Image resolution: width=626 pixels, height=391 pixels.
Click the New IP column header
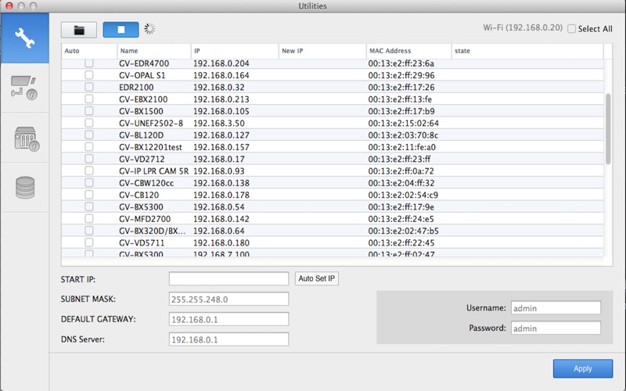pyautogui.click(x=322, y=51)
